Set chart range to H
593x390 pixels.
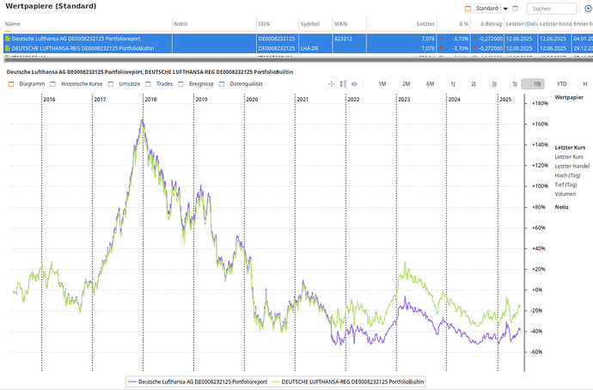tap(584, 84)
